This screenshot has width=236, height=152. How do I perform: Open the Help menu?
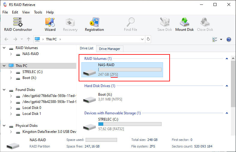50,12
